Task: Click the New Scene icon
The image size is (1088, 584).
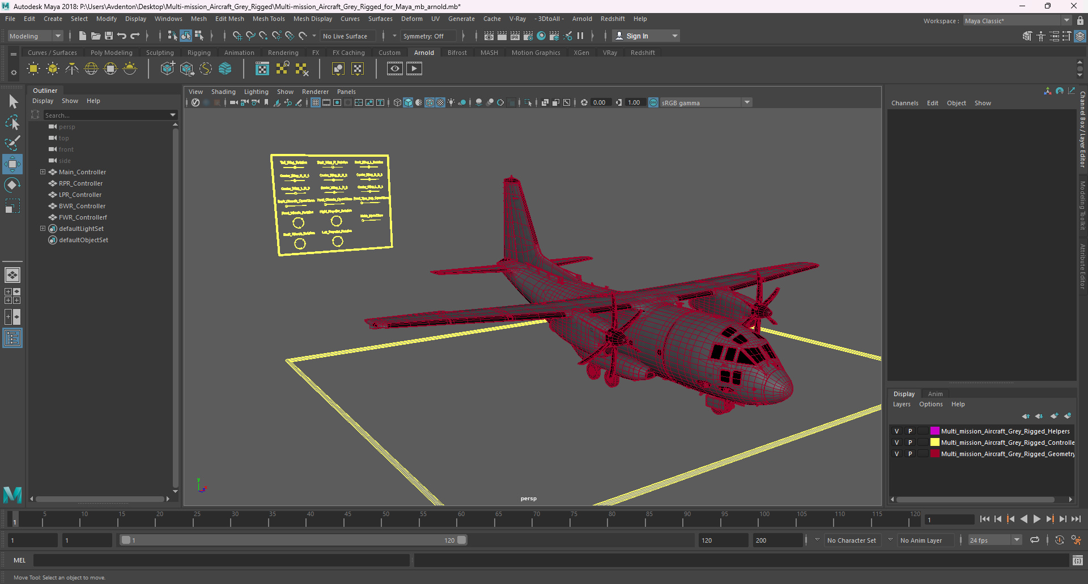Action: 83,36
